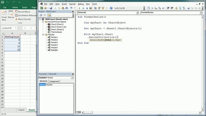This screenshot has width=206, height=116.
Task: Open the View menu in VBA editor
Action: tap(57, 4)
